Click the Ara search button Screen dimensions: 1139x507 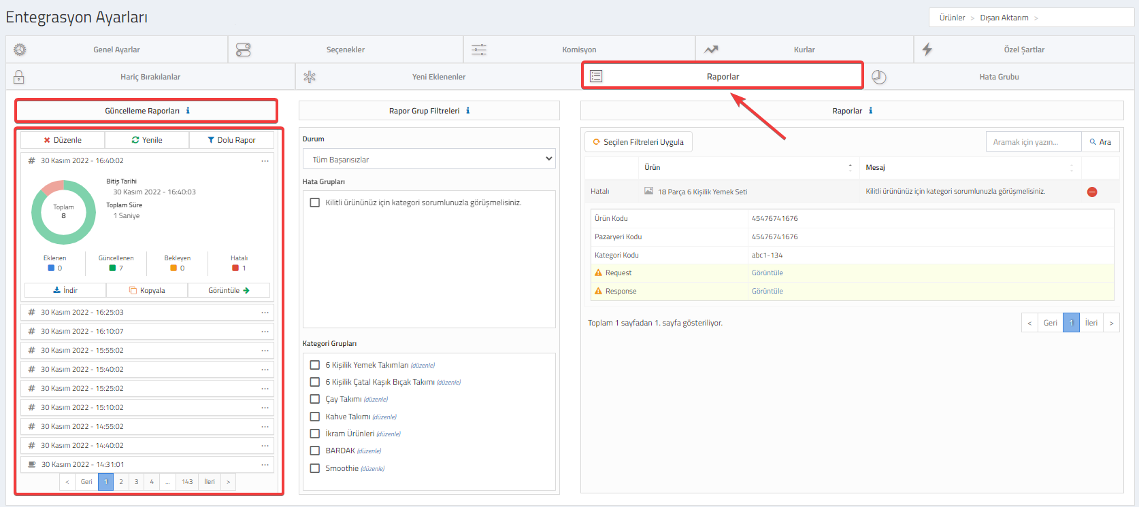point(1100,142)
